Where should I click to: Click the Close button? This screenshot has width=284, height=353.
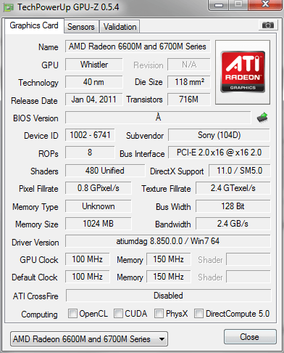pyautogui.click(x=250, y=337)
